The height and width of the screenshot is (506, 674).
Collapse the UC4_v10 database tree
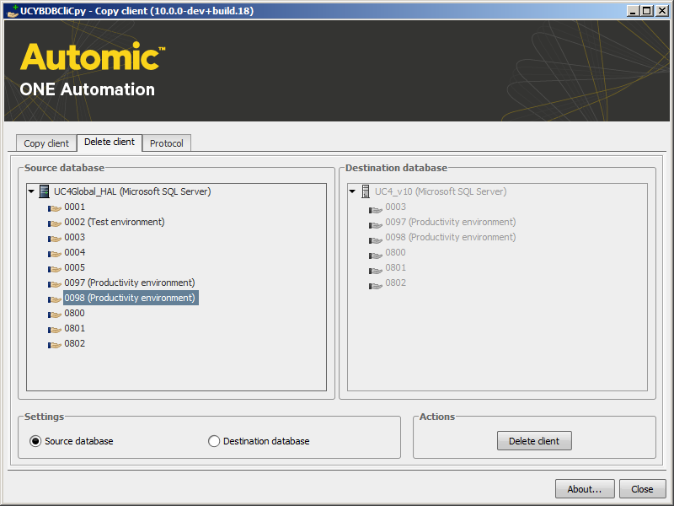[352, 191]
